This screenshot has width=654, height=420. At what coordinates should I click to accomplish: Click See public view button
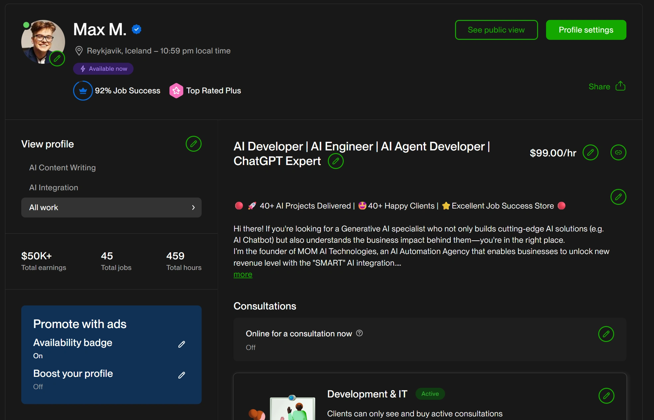[x=496, y=30]
